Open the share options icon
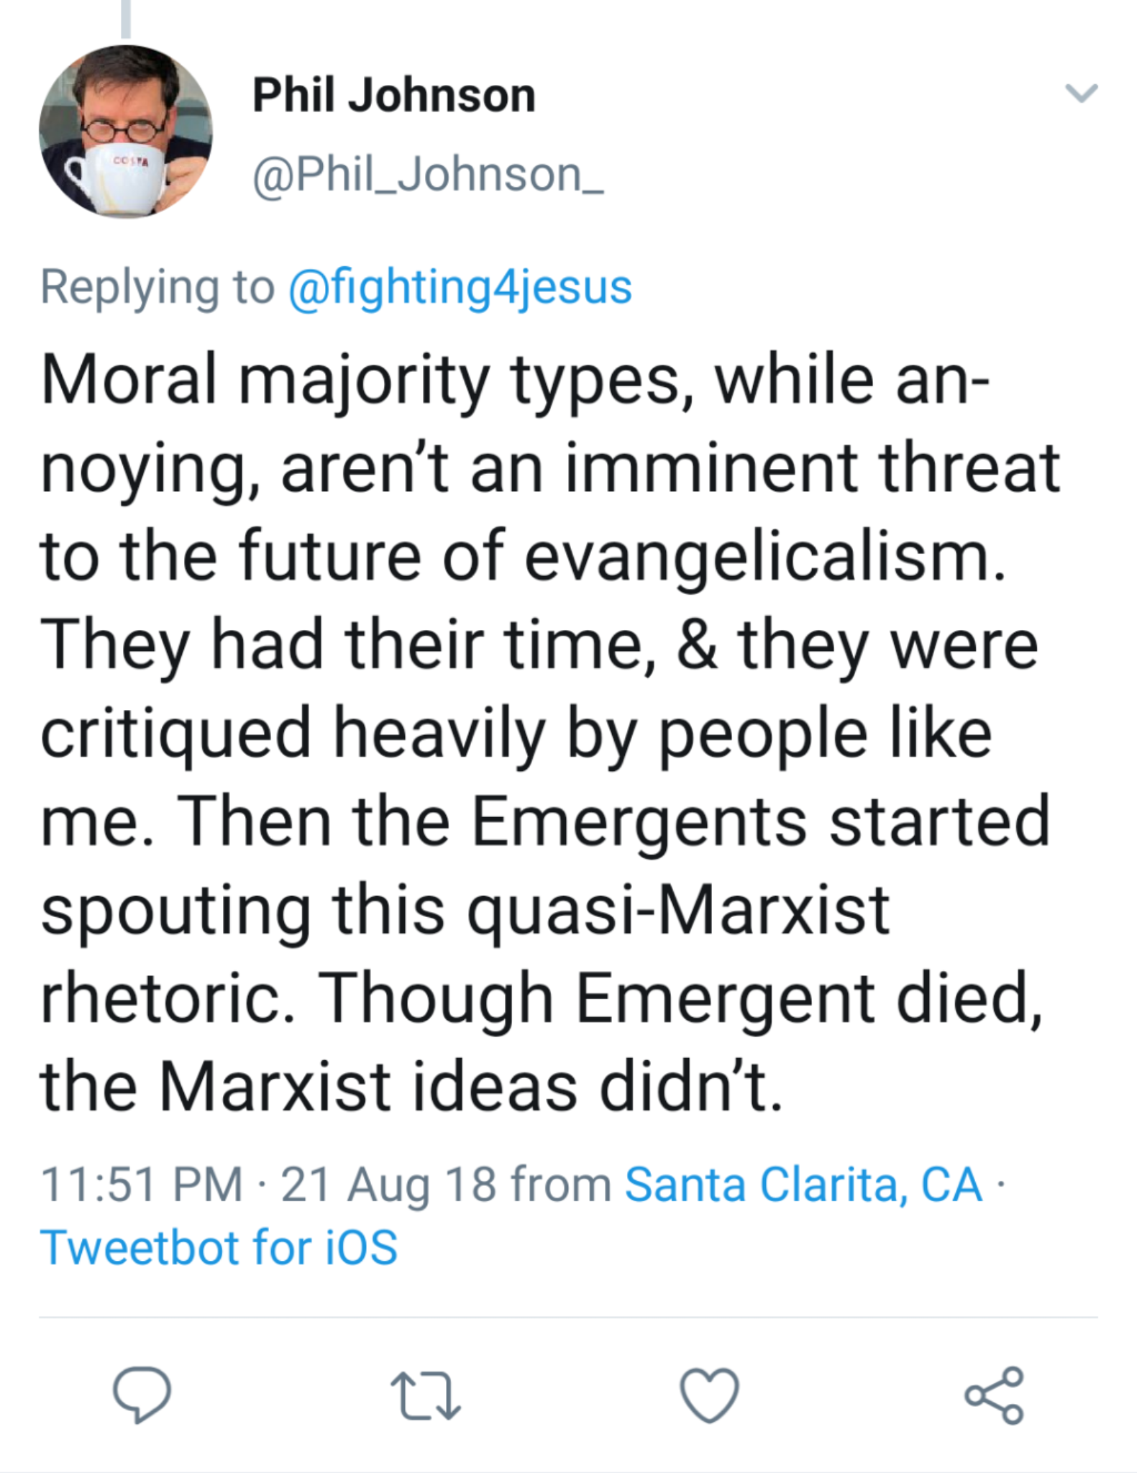 [994, 1395]
